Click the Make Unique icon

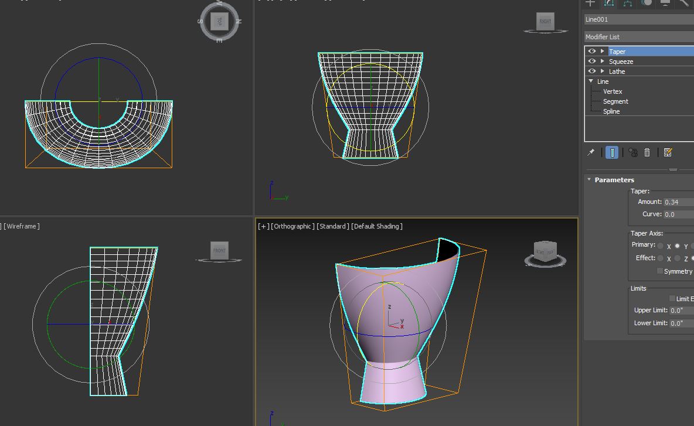tap(633, 152)
